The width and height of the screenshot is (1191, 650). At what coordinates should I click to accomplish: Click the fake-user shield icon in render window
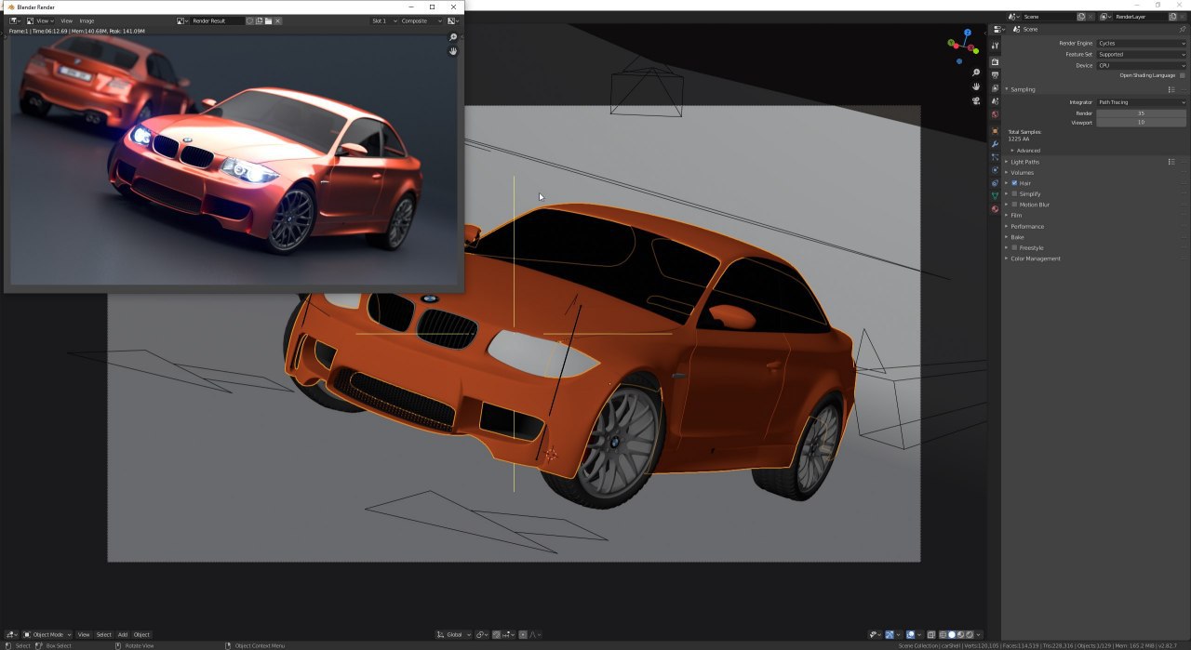point(249,20)
